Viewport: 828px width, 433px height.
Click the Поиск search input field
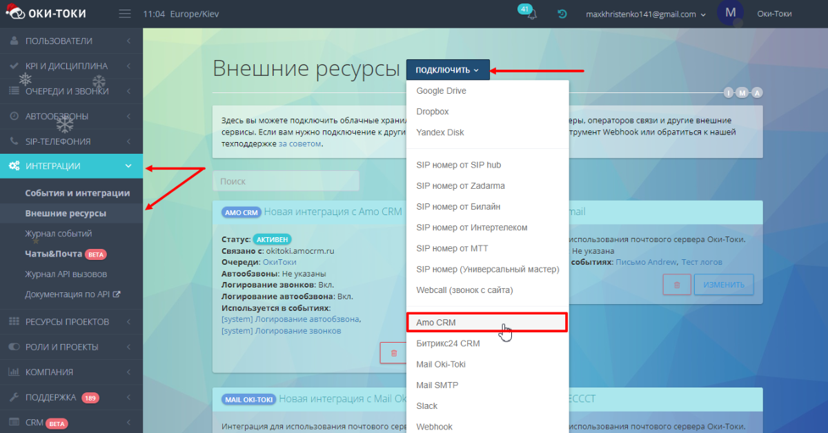[286, 181]
